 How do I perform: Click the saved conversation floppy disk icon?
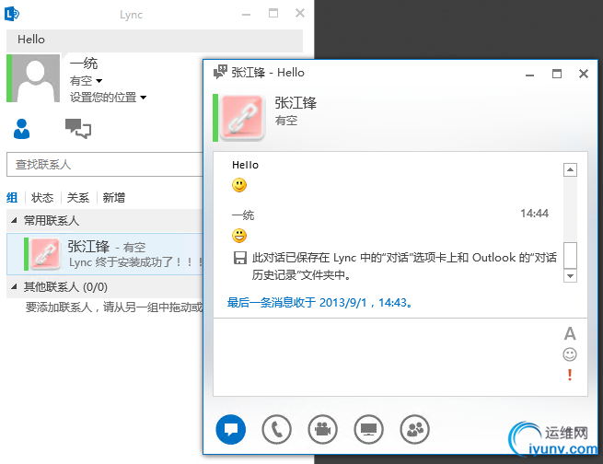coord(240,258)
